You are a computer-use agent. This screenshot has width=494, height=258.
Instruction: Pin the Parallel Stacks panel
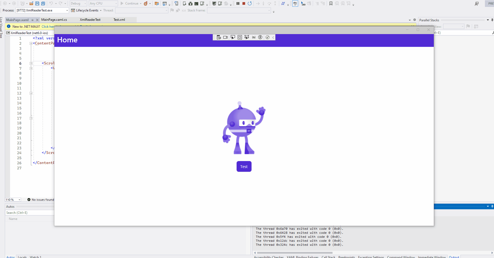pyautogui.click(x=492, y=20)
